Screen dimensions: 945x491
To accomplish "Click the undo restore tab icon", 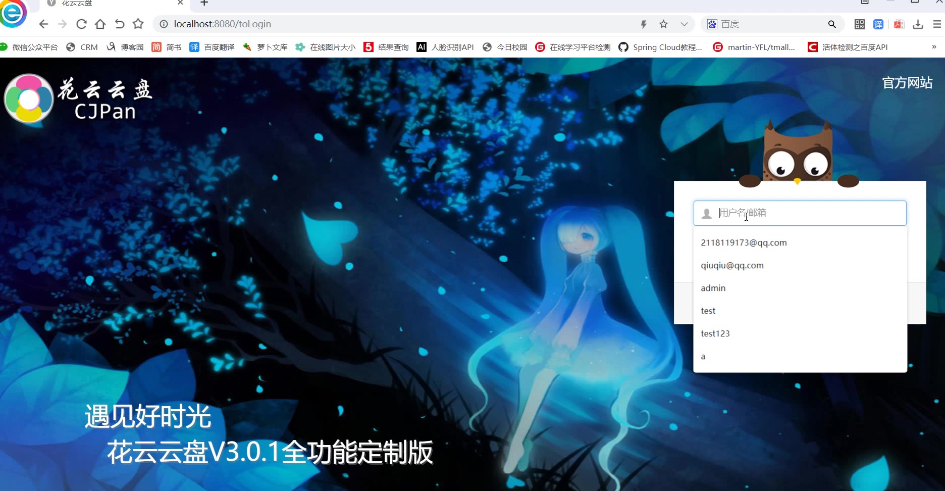I will pyautogui.click(x=119, y=24).
